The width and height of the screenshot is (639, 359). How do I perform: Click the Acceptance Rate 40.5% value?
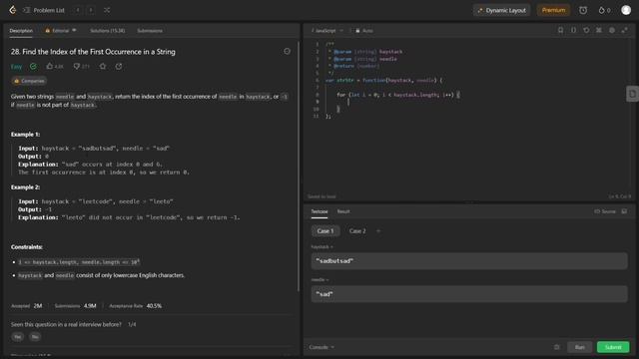pos(154,306)
